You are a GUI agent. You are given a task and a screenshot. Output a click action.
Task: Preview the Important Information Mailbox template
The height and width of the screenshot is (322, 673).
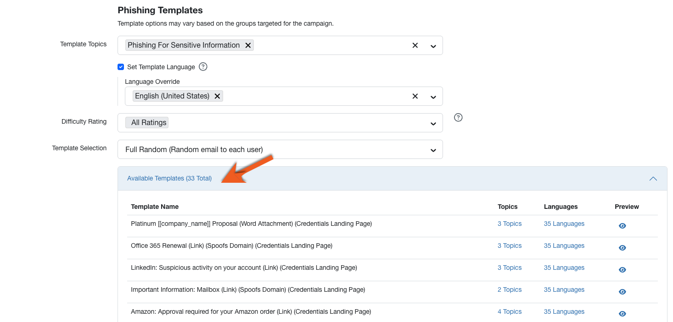[622, 291]
